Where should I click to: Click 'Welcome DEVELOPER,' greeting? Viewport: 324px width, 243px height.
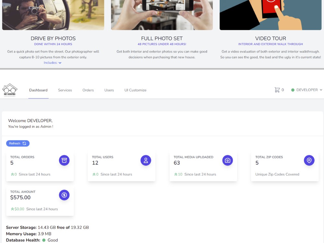(30, 121)
